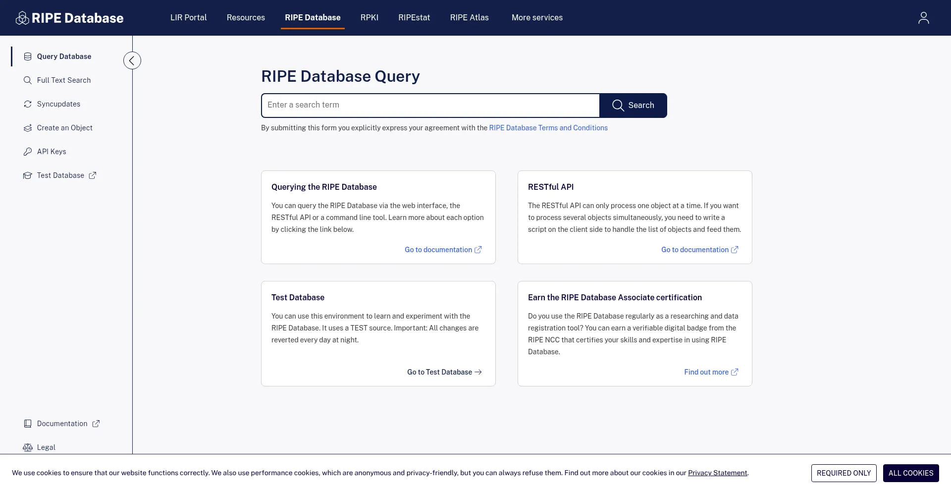Open Full Text Search in the sidebar
This screenshot has width=951, height=492.
(x=64, y=80)
